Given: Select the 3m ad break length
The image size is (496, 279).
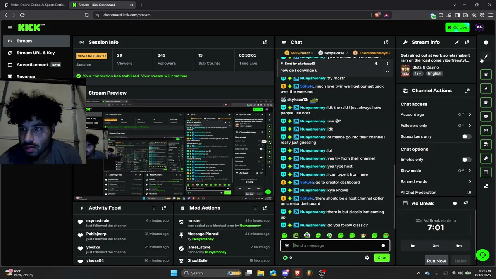Looking at the screenshot, I should coord(436,246).
